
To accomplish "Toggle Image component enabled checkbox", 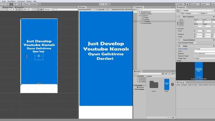I will point(182,46).
